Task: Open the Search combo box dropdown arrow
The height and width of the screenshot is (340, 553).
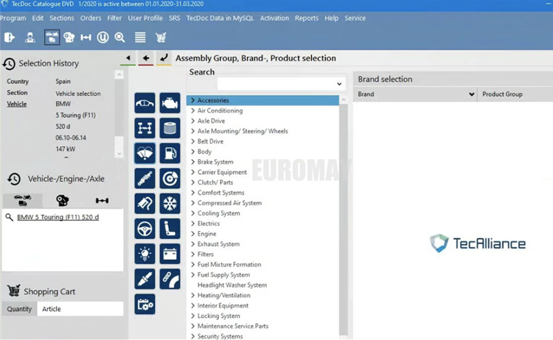Action: [x=339, y=84]
